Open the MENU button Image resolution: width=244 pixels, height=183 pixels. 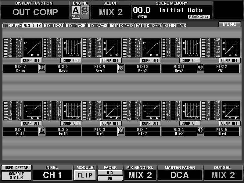tap(230, 24)
